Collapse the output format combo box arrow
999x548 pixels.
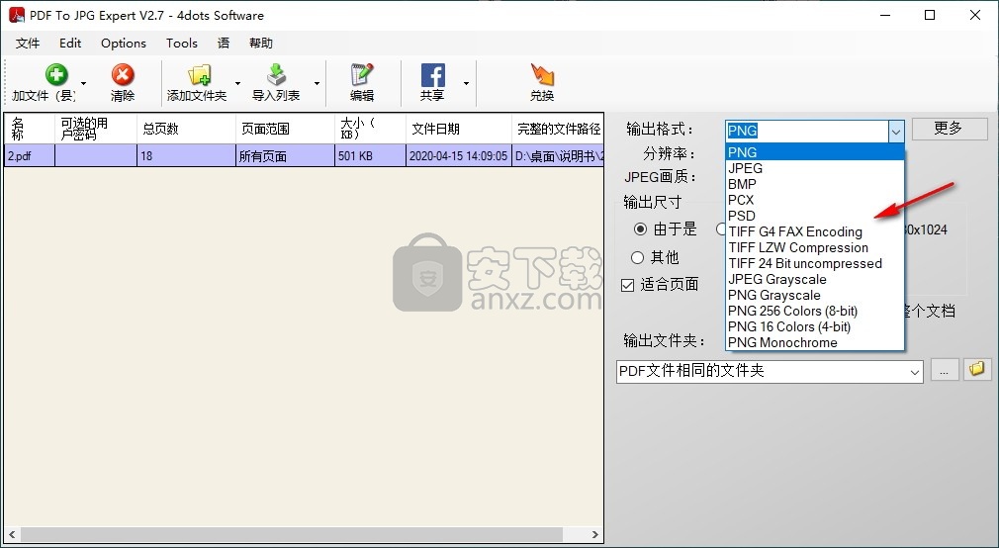click(x=896, y=132)
